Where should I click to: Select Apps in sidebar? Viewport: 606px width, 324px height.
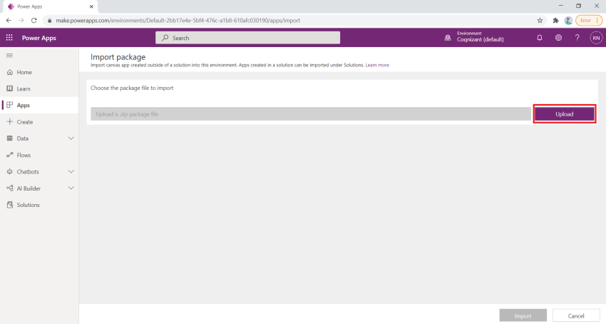(39, 106)
